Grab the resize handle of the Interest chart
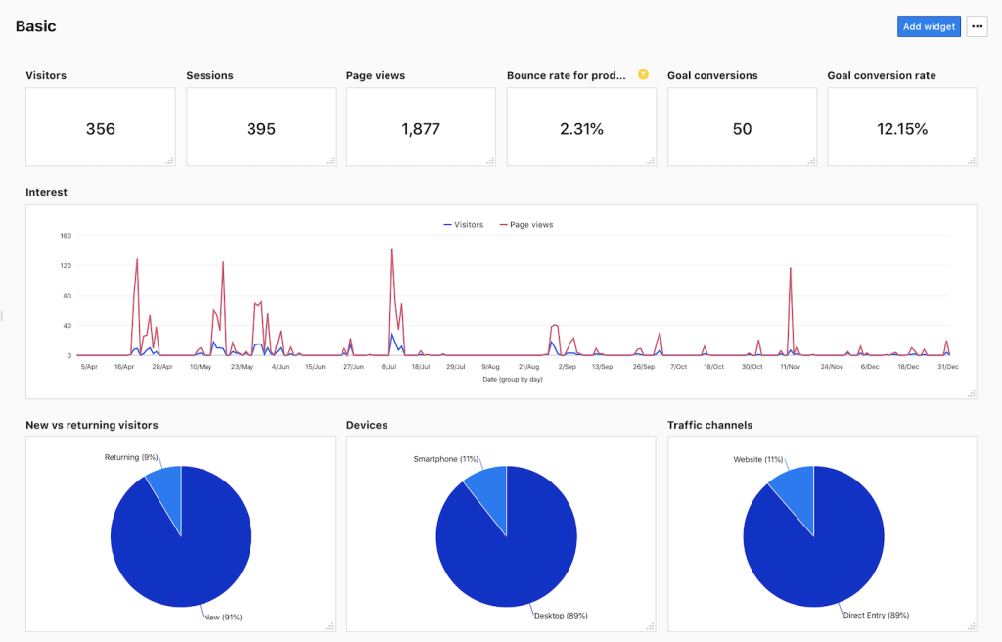Viewport: 1002px width, 642px height. (972, 393)
